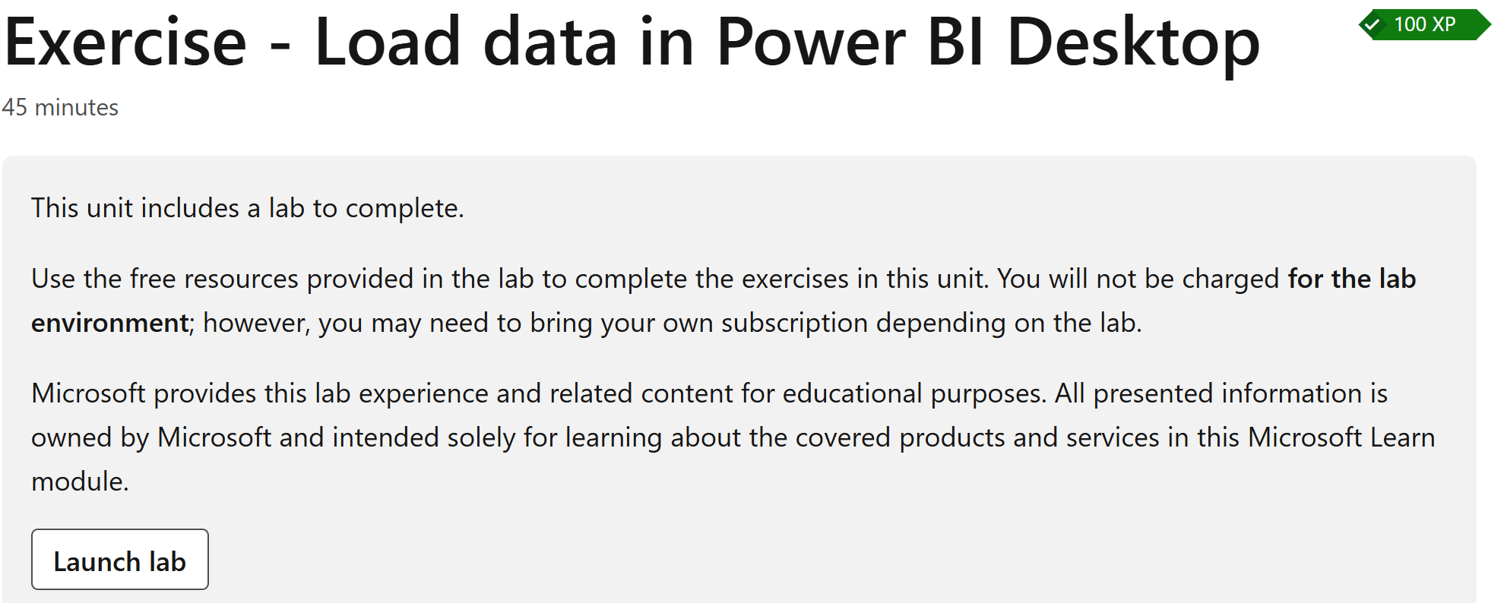Click the page title "Exercise - Load data"
1504x603 pixels.
(632, 42)
